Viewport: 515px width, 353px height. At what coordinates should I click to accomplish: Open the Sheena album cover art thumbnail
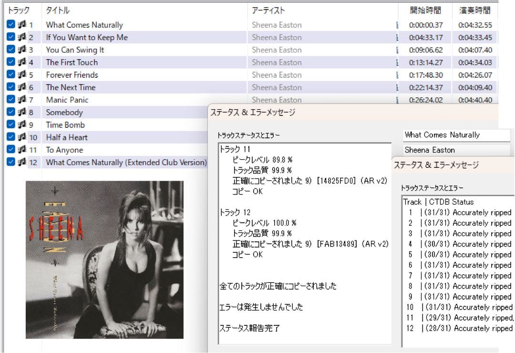click(104, 260)
